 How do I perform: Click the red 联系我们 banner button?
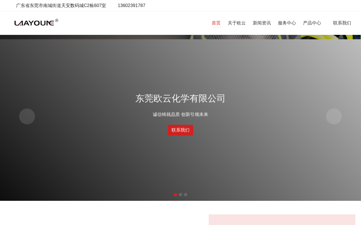tap(180, 130)
